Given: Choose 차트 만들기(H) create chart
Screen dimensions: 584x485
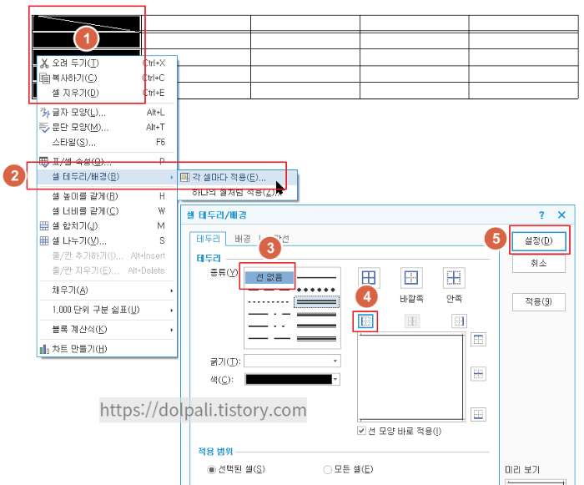Looking at the screenshot, I should coord(107,349).
